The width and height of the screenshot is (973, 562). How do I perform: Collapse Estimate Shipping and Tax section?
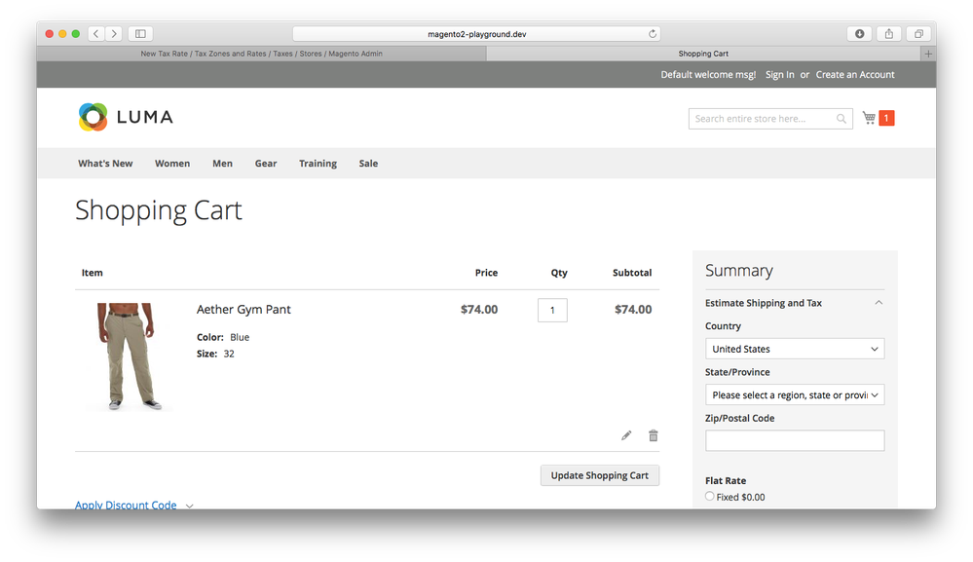coord(879,303)
